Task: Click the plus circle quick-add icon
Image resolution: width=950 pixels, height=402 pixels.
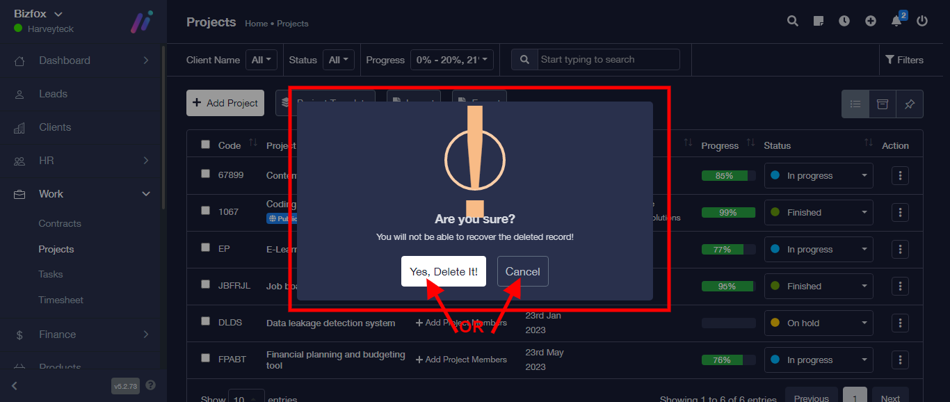Action: click(x=871, y=21)
